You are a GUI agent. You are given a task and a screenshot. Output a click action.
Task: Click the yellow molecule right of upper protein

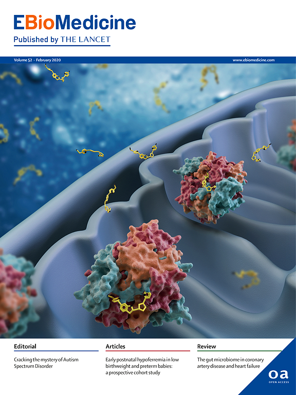tap(261, 152)
